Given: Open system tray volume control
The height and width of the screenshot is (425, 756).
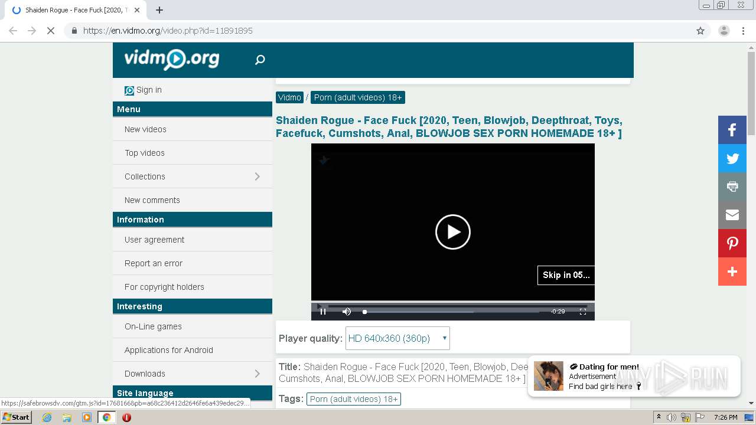Looking at the screenshot, I should [672, 417].
